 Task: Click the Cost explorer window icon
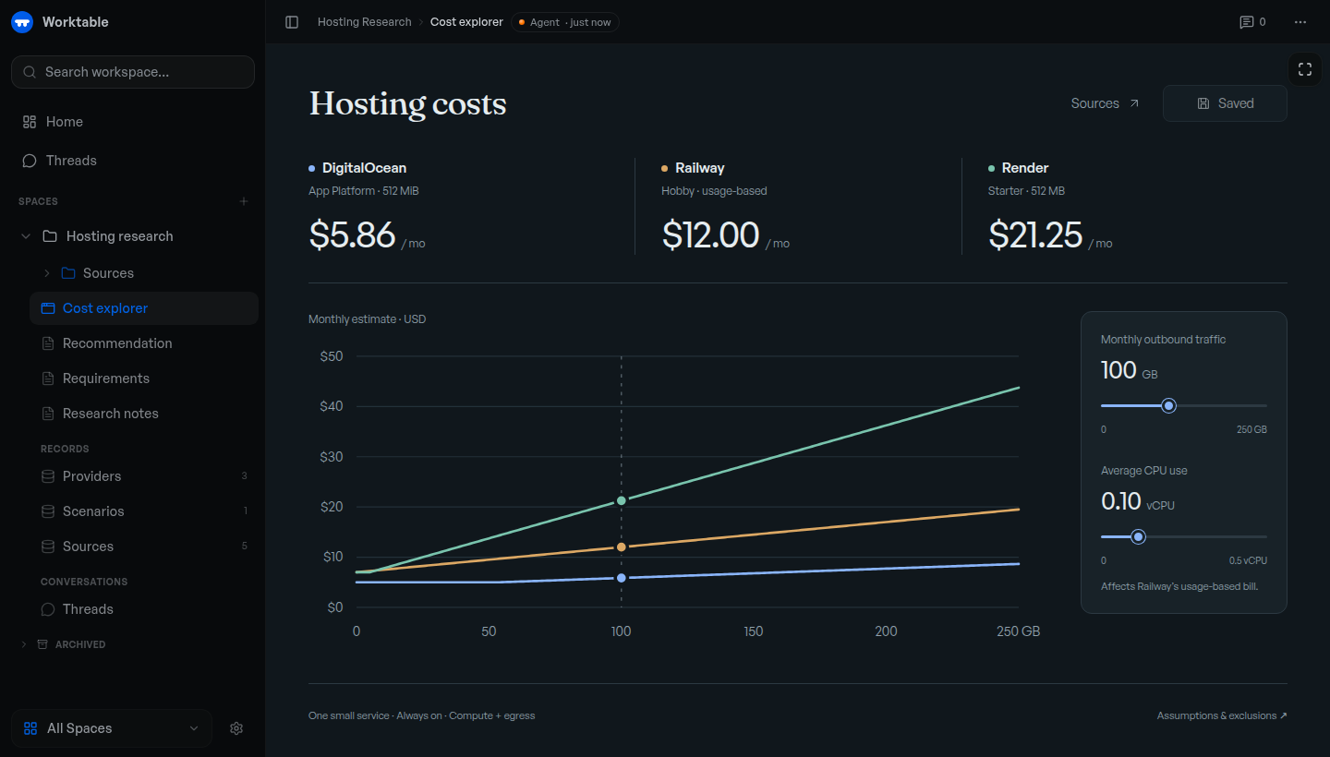tap(48, 308)
